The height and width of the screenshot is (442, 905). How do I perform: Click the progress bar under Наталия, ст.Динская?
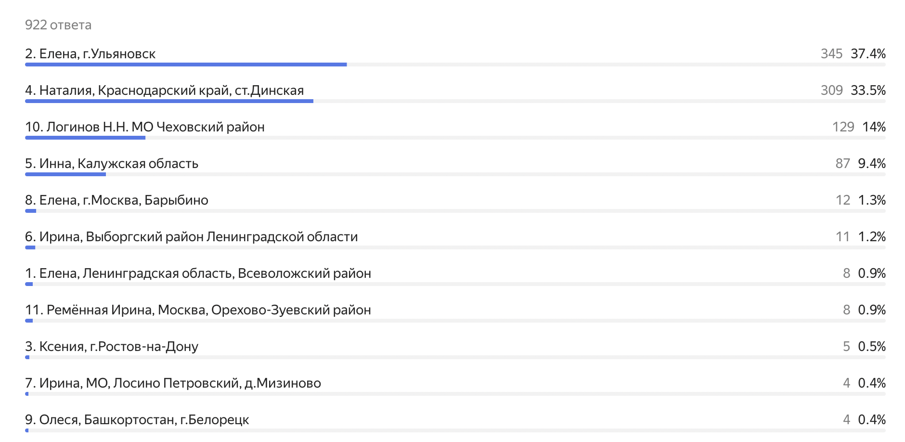(169, 101)
